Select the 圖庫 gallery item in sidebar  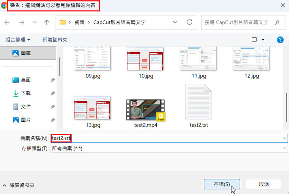pyautogui.click(x=26, y=53)
